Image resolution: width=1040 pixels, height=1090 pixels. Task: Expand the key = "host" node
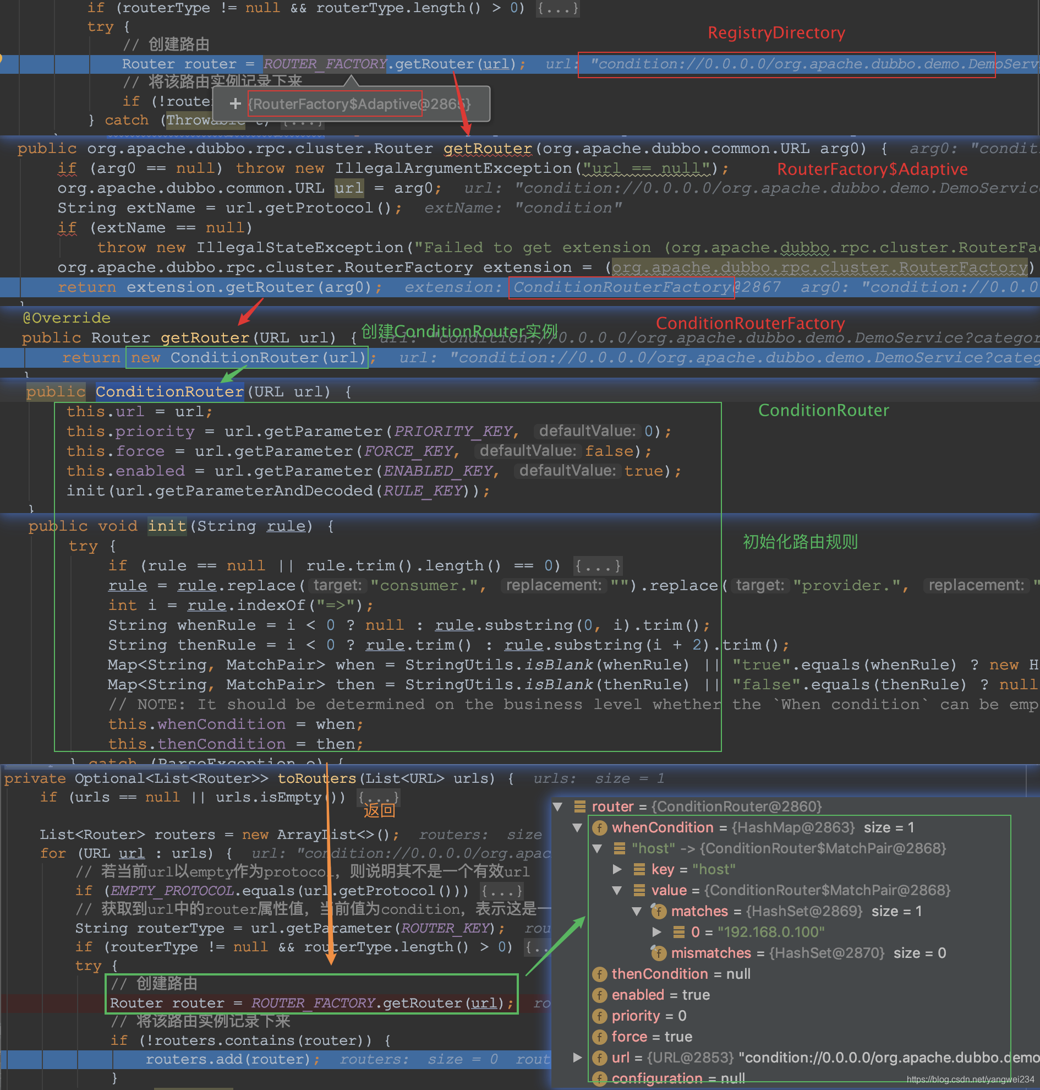coord(617,869)
